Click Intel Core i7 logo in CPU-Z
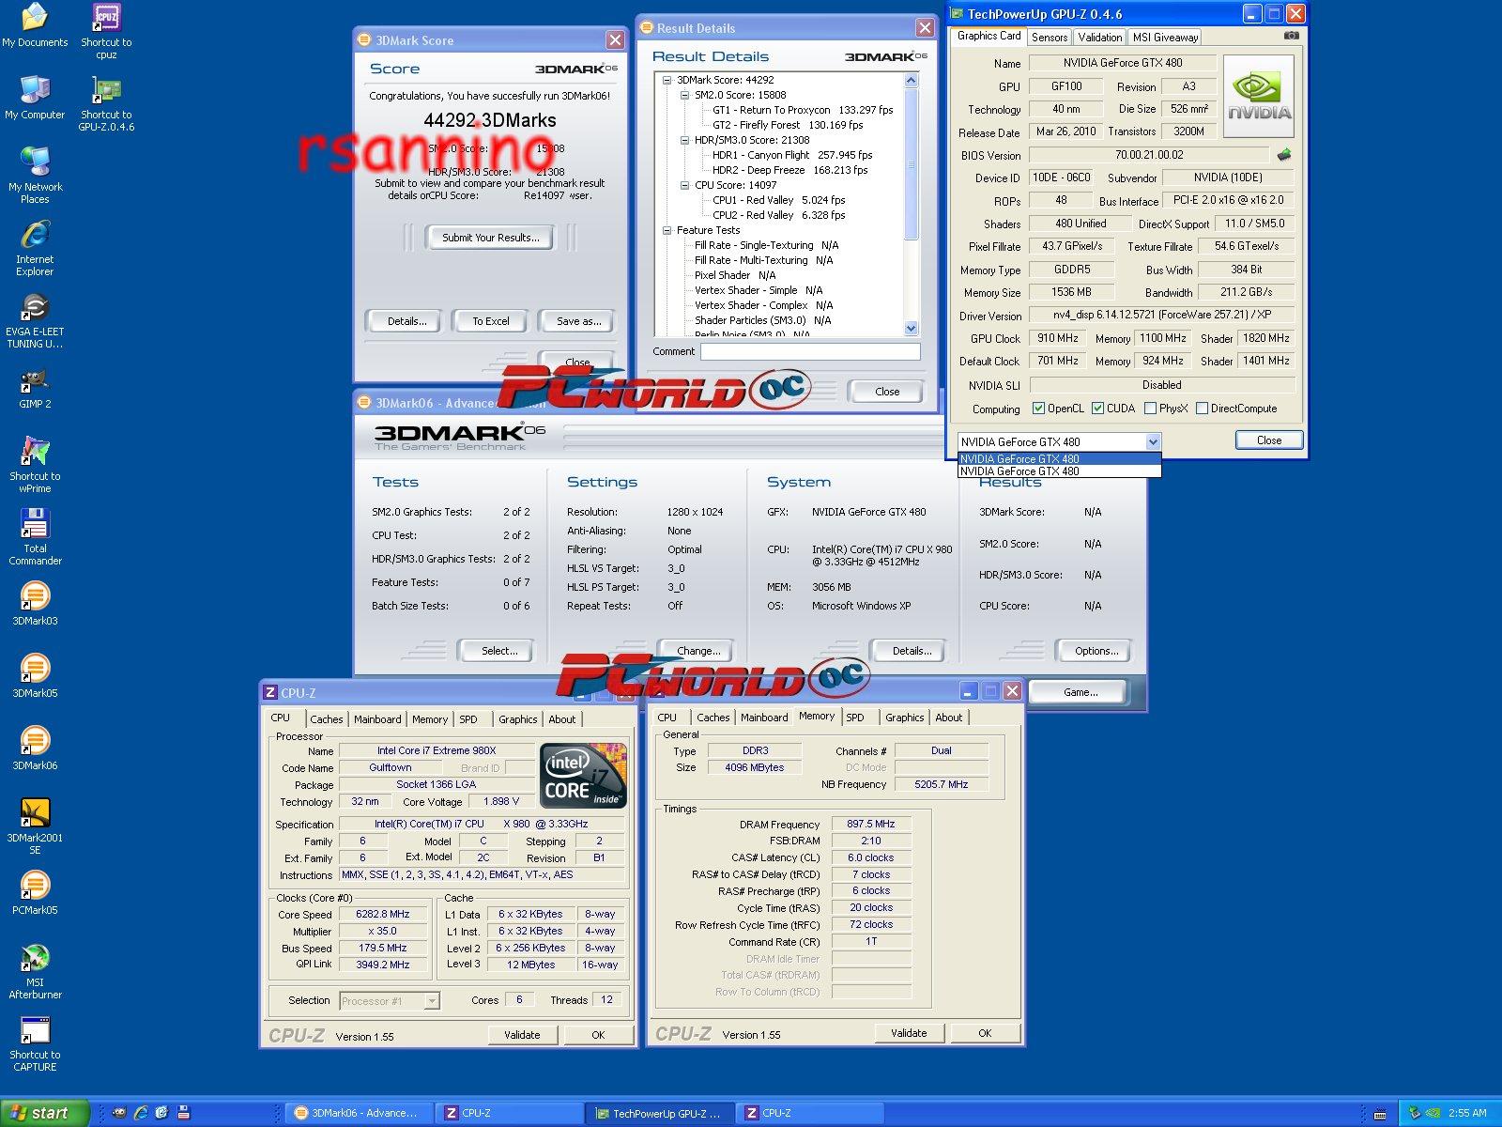 pos(582,775)
